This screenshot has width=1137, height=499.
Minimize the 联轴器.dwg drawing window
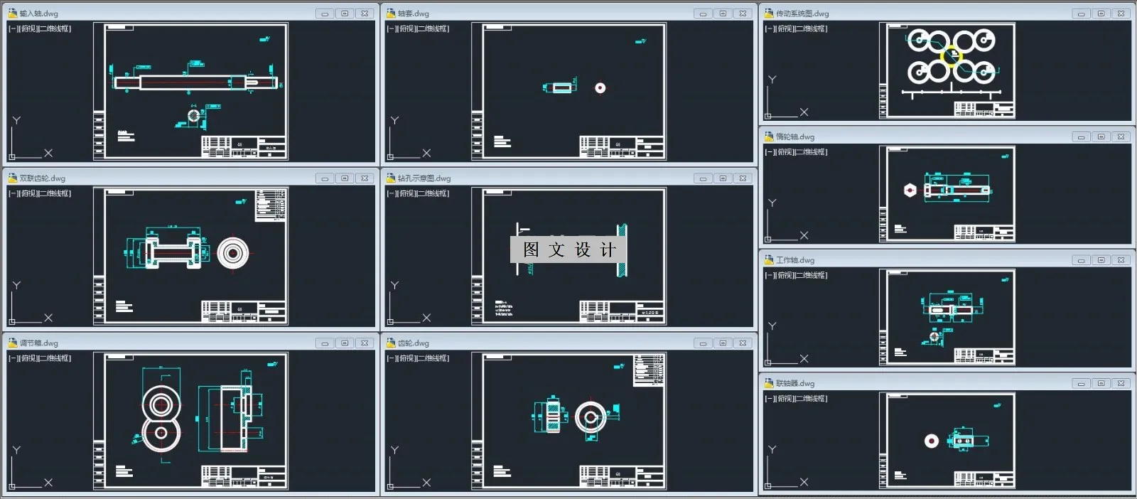pos(1081,383)
